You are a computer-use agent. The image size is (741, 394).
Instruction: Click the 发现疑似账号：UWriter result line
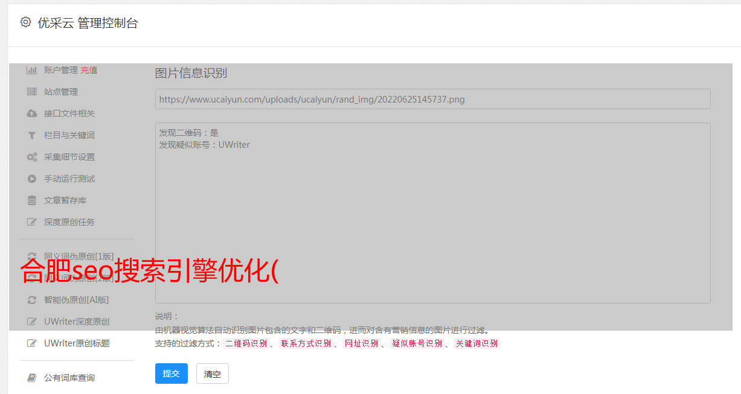[x=204, y=145]
